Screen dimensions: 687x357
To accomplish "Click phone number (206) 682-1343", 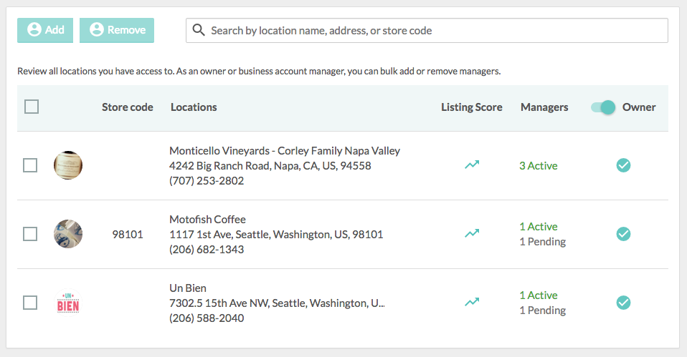I will click(x=207, y=249).
